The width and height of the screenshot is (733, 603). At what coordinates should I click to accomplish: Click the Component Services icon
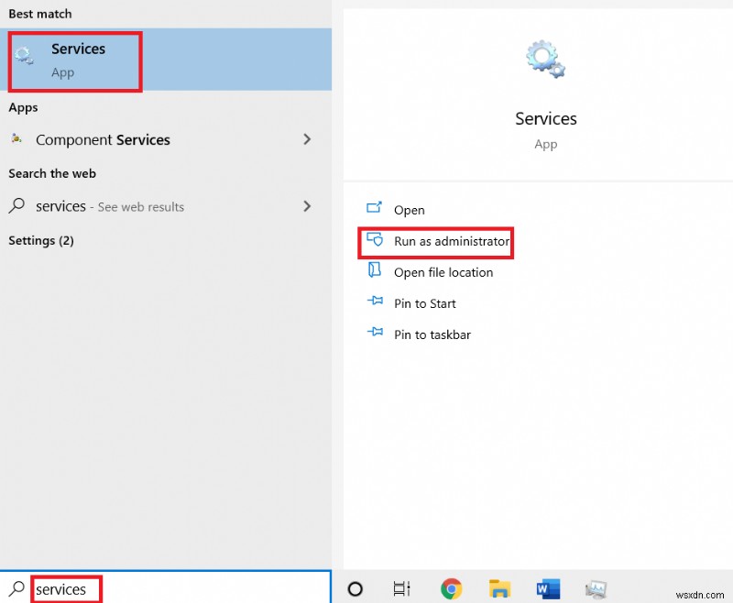pos(16,139)
